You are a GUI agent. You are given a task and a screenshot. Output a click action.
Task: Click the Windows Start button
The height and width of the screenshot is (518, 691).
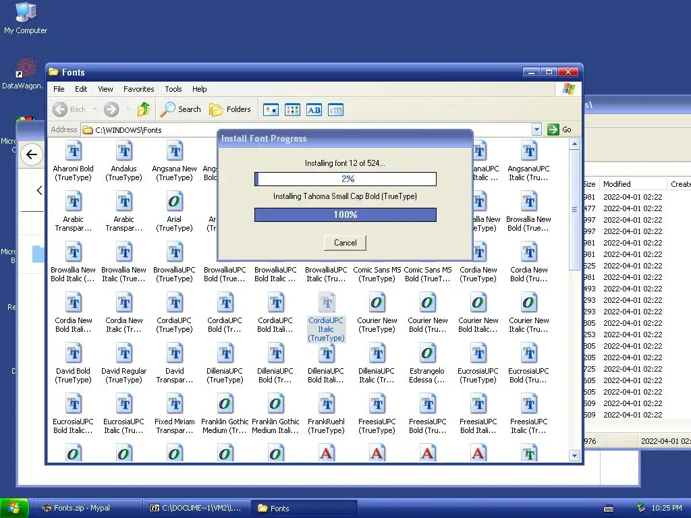point(14,508)
